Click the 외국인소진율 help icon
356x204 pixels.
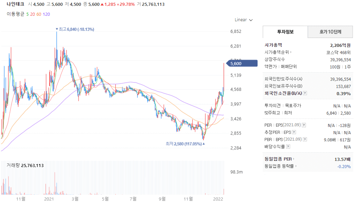pyautogui.click(x=305, y=93)
